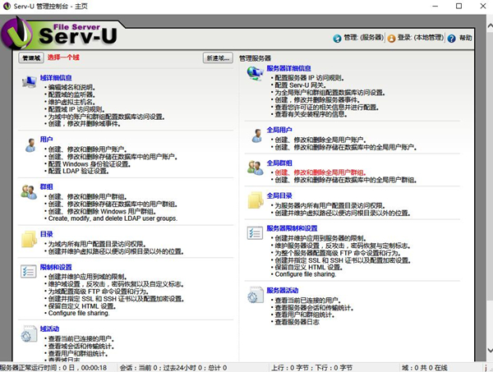
Task: Click the domain Directories folder icon
Action: click(x=30, y=239)
